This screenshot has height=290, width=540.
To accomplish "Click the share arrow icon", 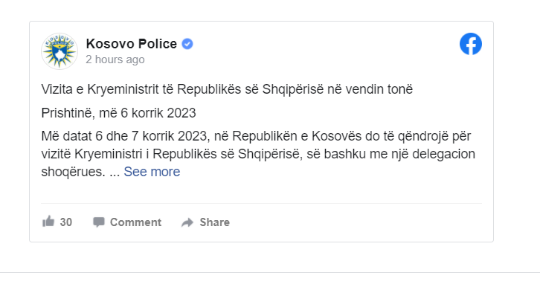I will pos(187,222).
